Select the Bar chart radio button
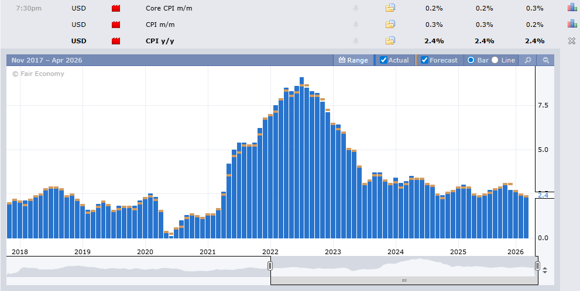The width and height of the screenshot is (580, 291). [x=471, y=60]
